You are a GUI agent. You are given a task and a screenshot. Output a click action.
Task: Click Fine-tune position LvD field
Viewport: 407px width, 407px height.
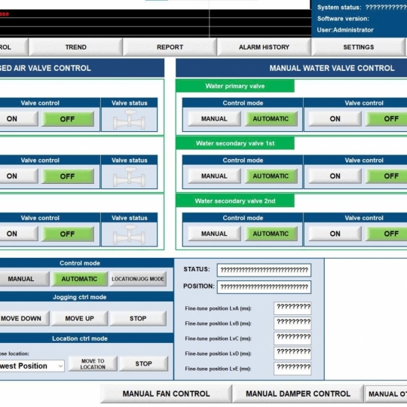[x=292, y=353]
